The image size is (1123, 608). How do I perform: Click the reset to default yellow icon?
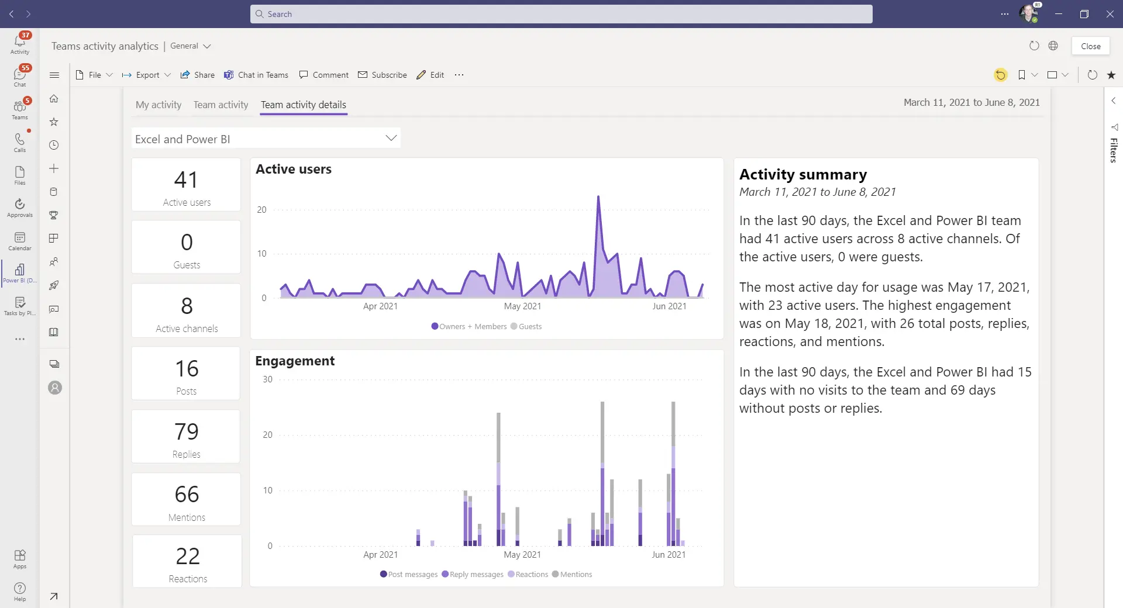pyautogui.click(x=1001, y=75)
